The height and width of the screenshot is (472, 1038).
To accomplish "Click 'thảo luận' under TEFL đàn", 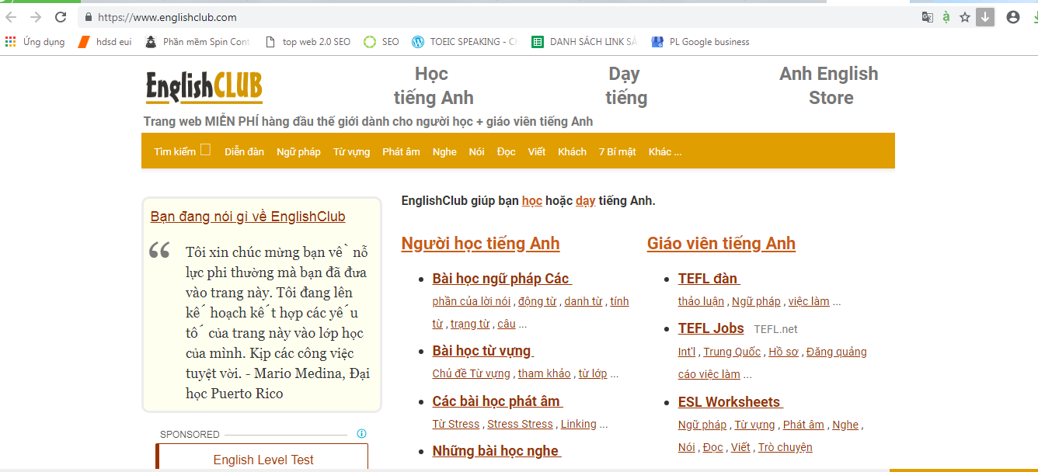I will 701,301.
